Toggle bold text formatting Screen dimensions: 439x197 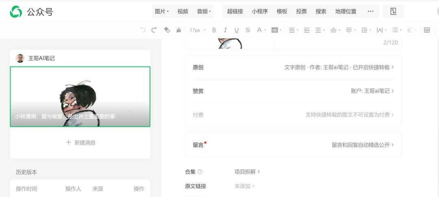(x=214, y=30)
